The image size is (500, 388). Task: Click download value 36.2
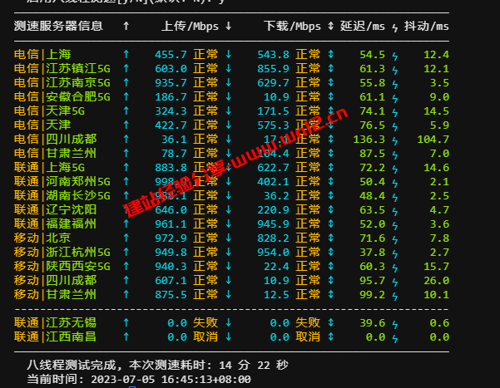276,196
